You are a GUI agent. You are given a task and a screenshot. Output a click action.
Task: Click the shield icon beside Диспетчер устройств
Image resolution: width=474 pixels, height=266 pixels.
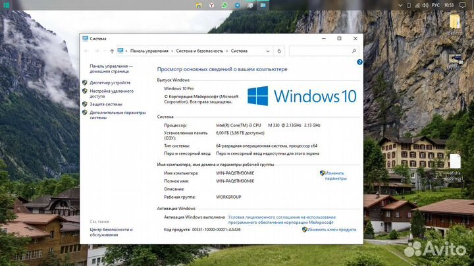coord(85,82)
